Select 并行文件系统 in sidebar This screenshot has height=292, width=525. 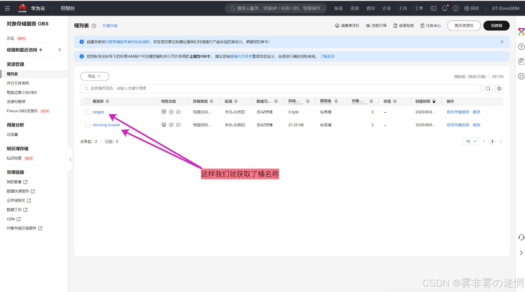[x=18, y=83]
